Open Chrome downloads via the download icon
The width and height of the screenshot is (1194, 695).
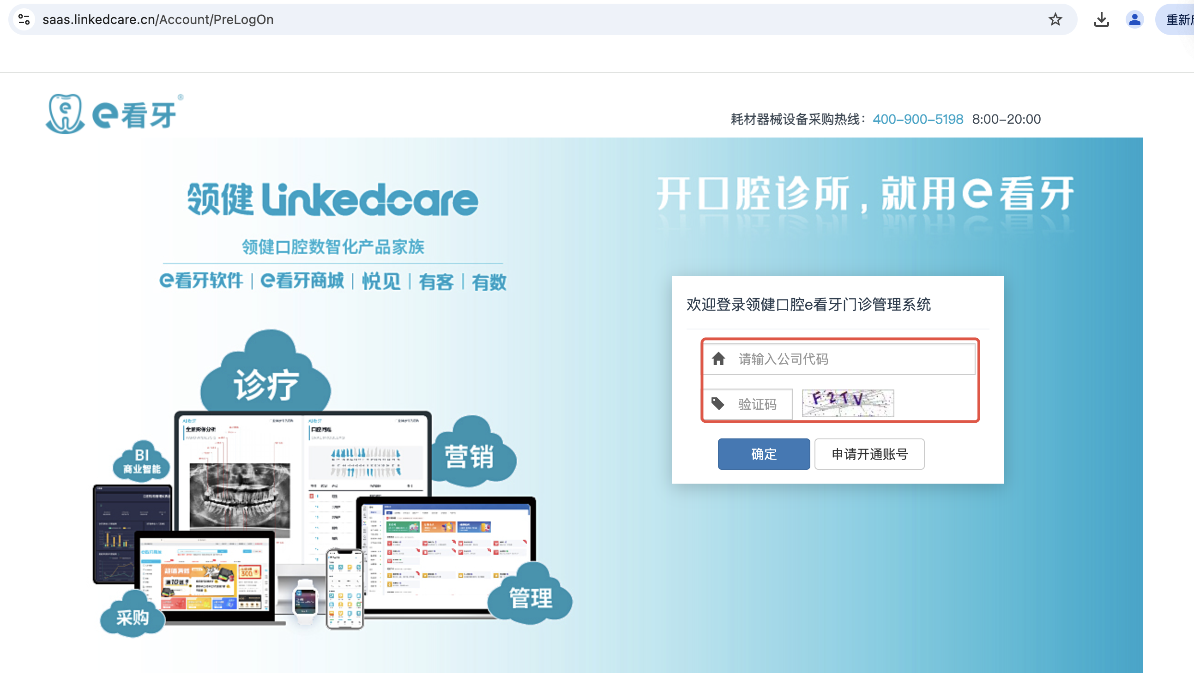tap(1102, 19)
